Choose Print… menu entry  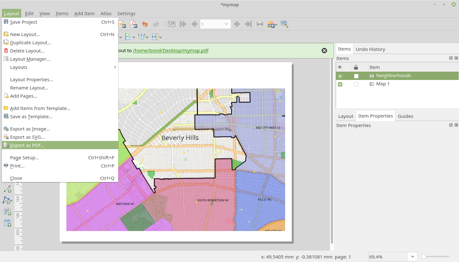coord(60,166)
